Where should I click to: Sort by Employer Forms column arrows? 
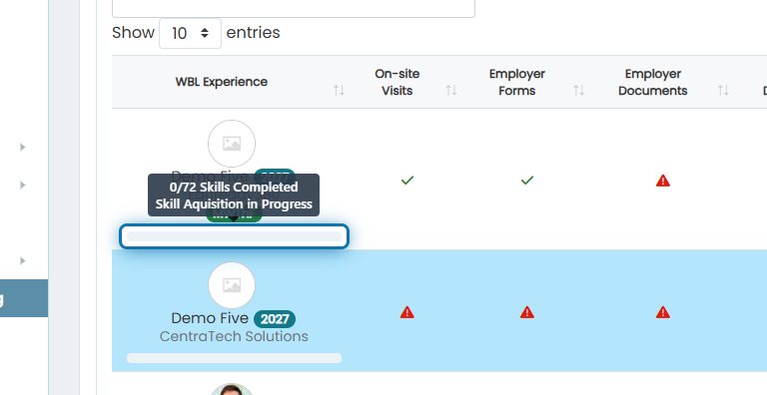578,90
